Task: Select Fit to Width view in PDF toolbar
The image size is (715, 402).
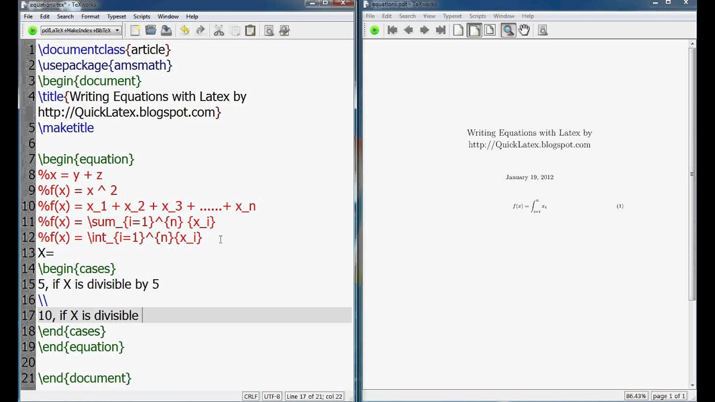Action: [474, 30]
